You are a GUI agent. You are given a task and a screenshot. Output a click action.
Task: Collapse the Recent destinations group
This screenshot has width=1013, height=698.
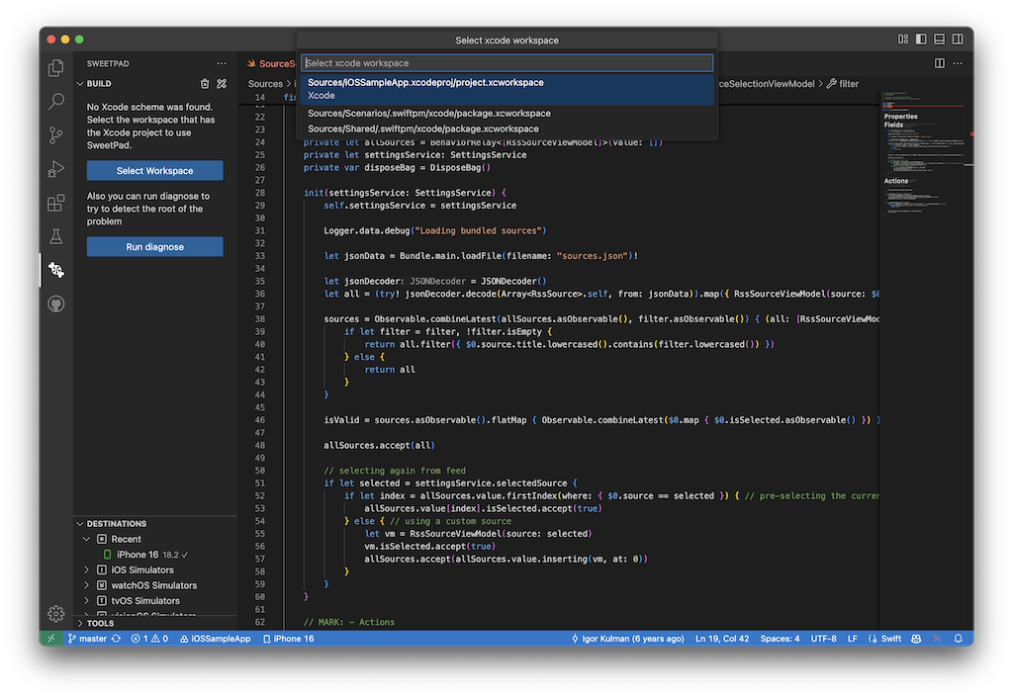(x=88, y=539)
